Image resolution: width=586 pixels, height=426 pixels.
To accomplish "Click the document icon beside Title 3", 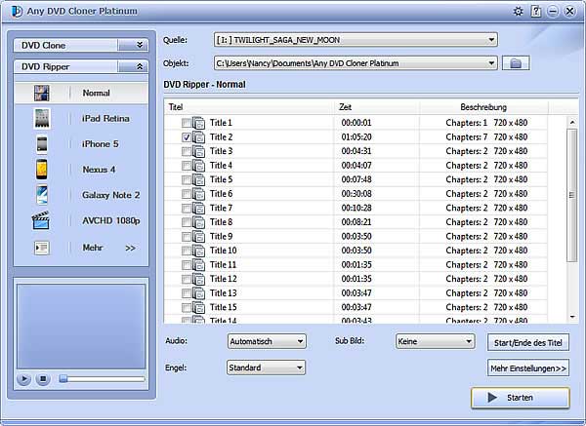I will tap(199, 151).
